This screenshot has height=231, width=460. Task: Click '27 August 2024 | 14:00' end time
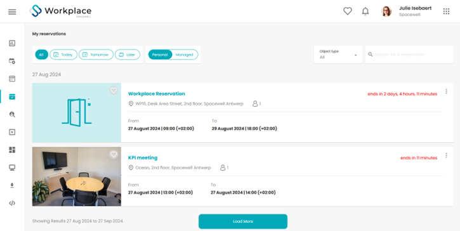point(243,192)
